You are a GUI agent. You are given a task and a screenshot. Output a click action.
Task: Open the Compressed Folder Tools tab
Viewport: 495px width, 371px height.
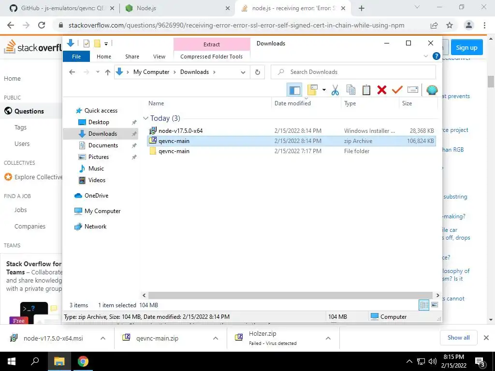coord(212,57)
